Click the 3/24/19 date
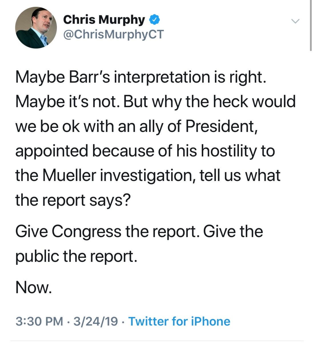314x346 pixels. 96,321
